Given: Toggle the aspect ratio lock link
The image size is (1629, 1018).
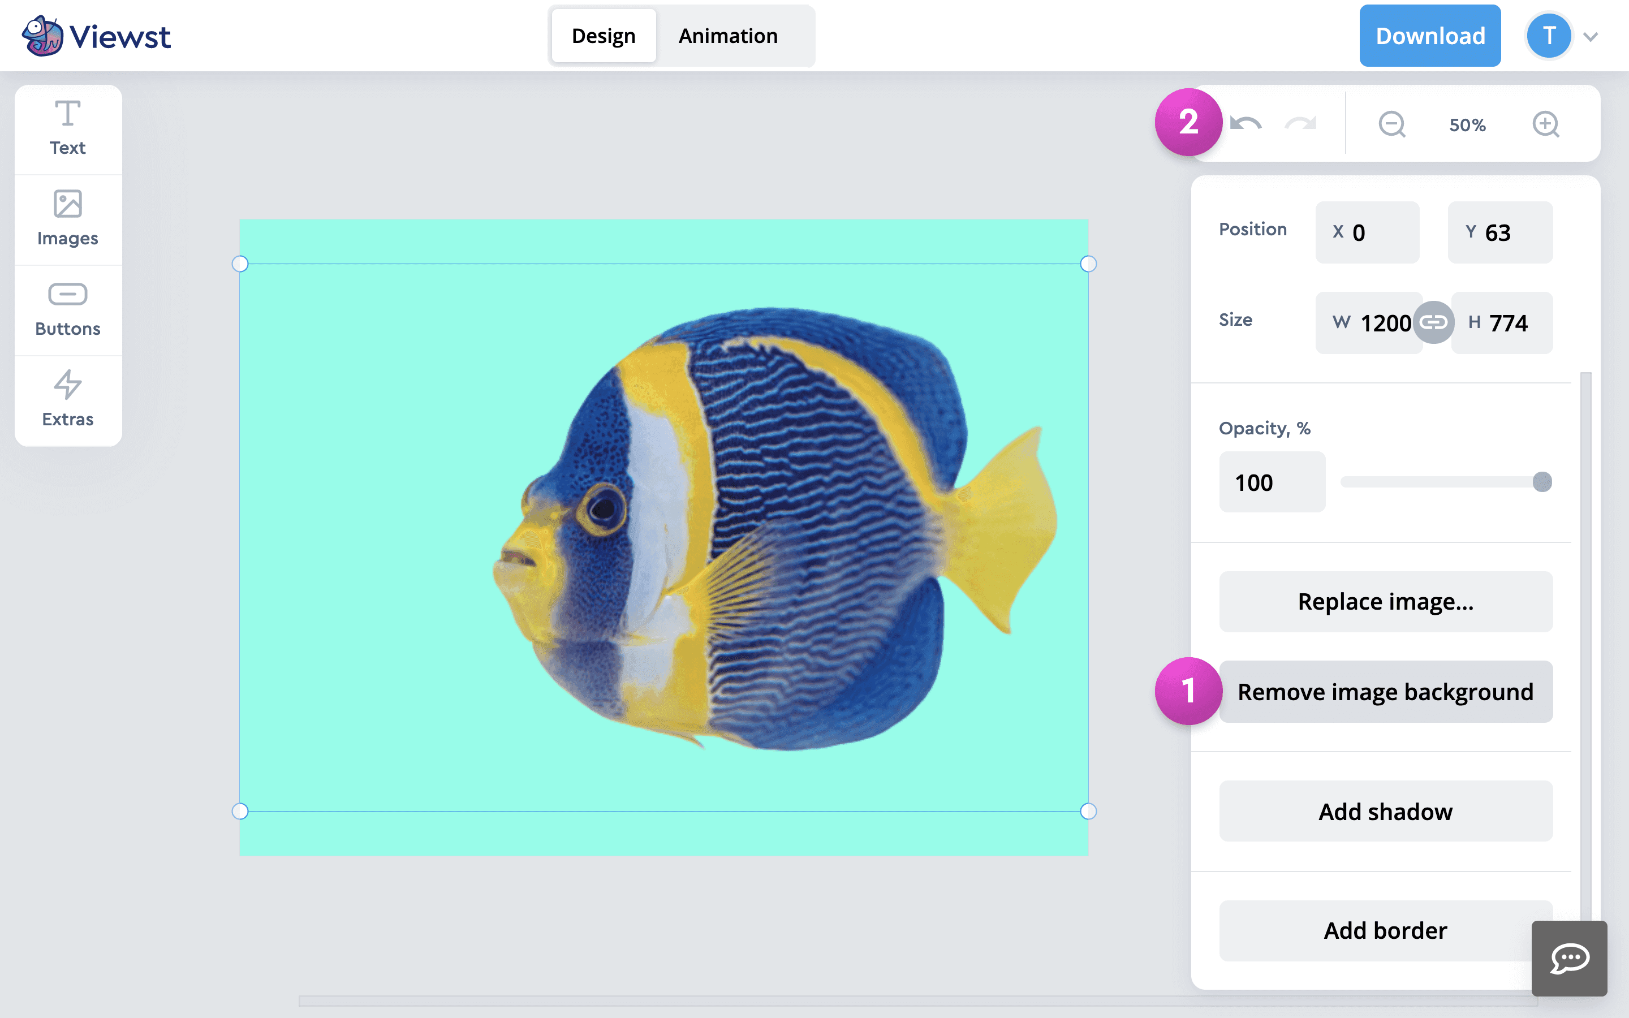Looking at the screenshot, I should pos(1433,322).
